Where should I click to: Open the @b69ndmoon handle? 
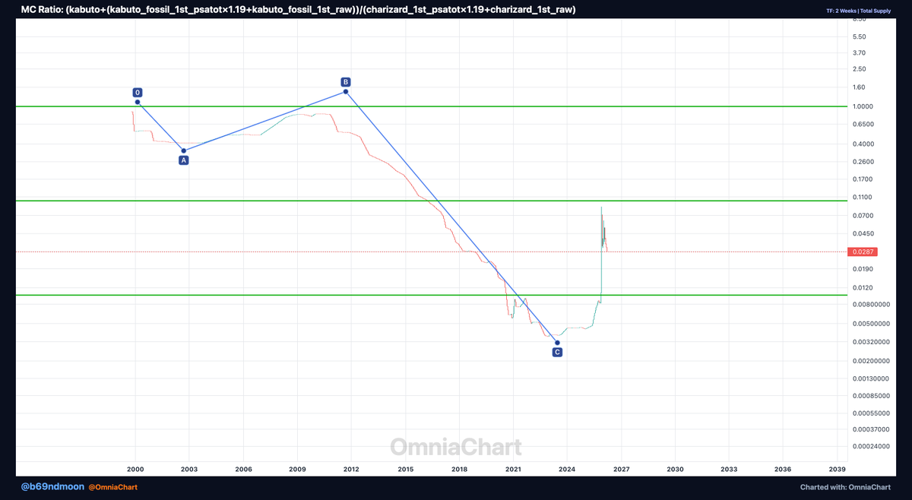[52, 486]
